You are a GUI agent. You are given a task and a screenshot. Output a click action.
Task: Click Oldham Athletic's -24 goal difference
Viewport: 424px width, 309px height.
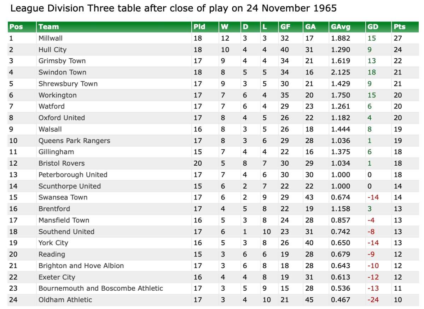373,300
